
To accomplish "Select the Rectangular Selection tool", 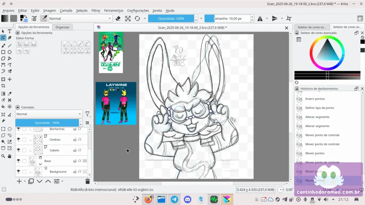I will [x=3, y=129].
